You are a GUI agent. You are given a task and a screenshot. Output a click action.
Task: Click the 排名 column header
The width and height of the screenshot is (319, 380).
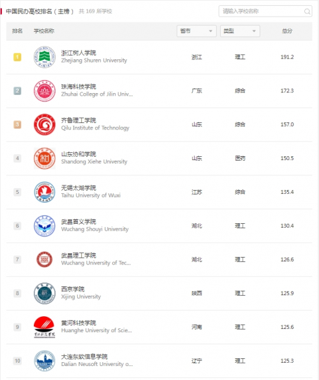17,31
